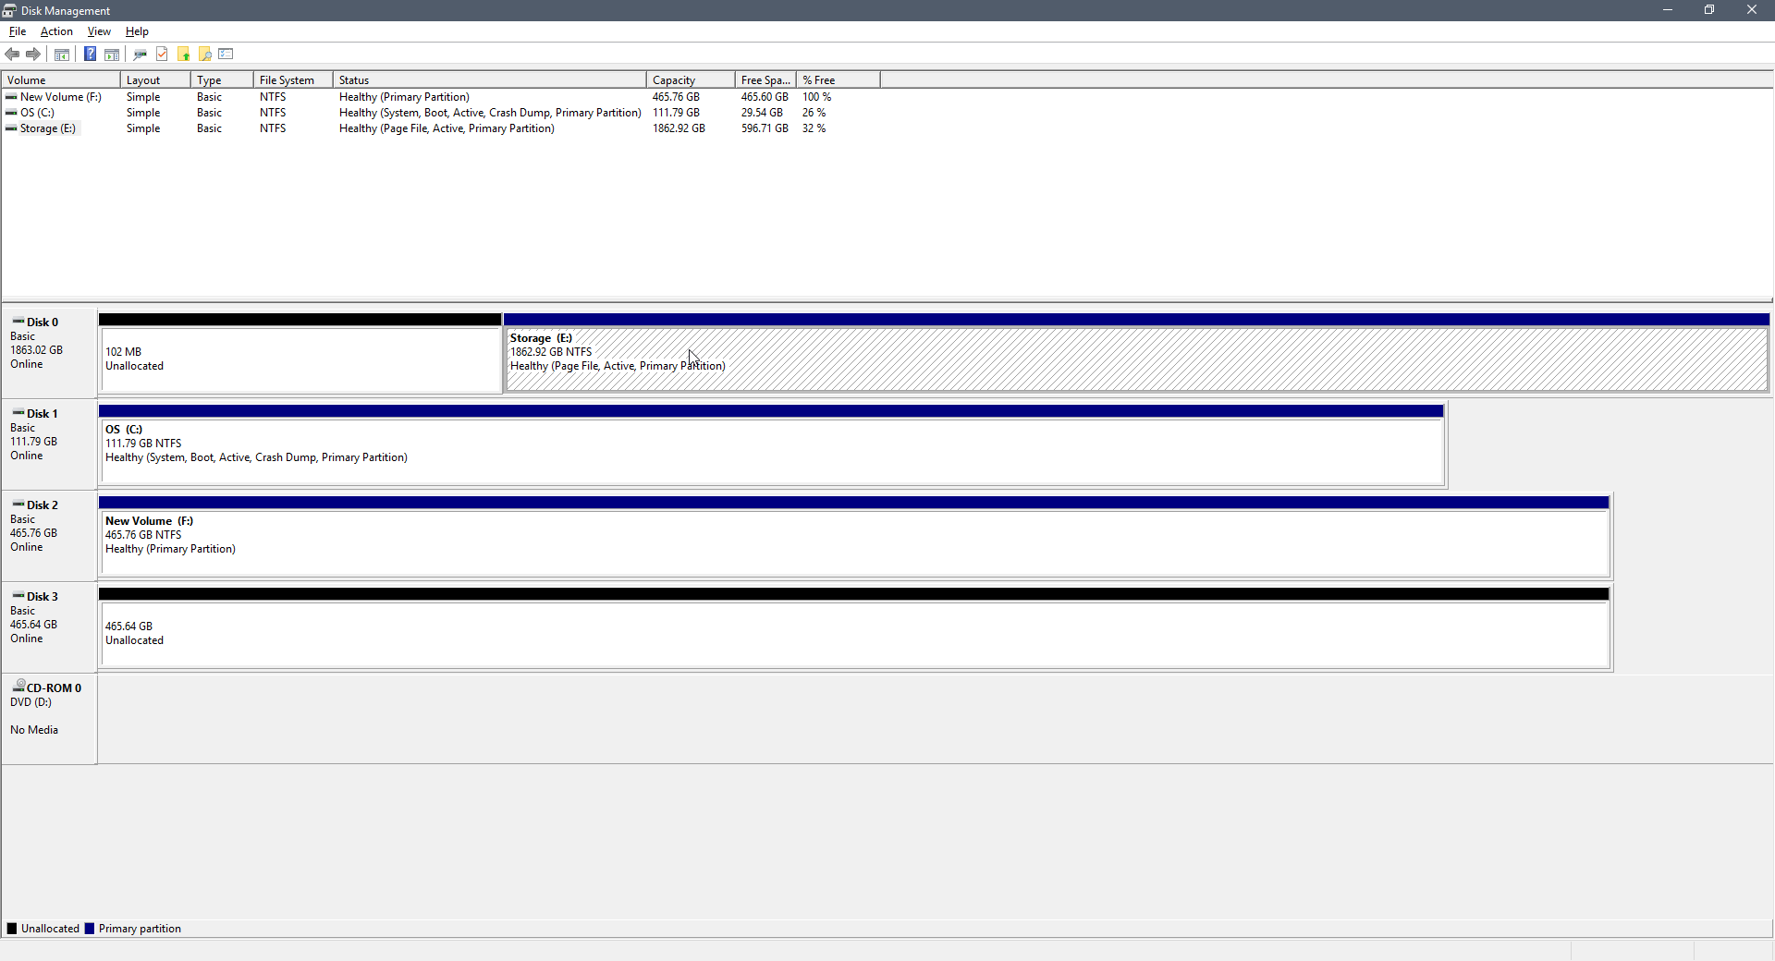
Task: Click the folder with green arrow icon
Action: [x=184, y=55]
